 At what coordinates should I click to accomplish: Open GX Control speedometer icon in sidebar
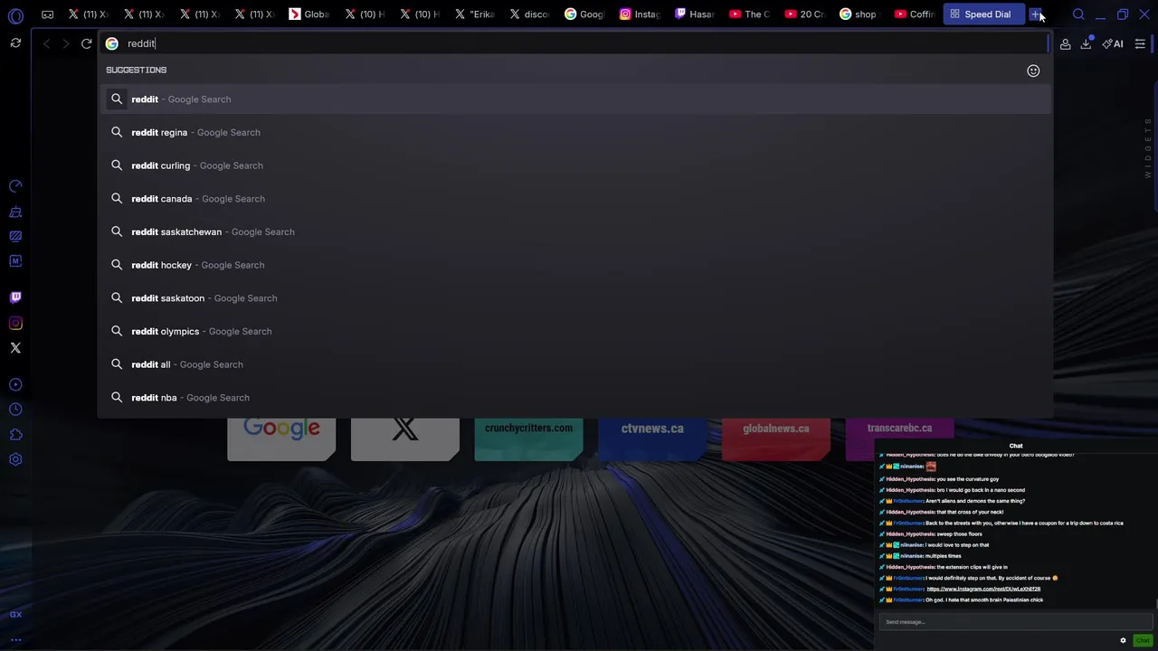(x=15, y=186)
